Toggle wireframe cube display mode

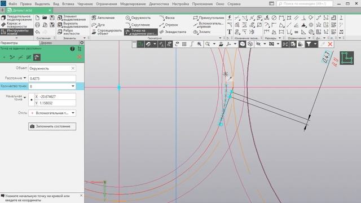250,44
